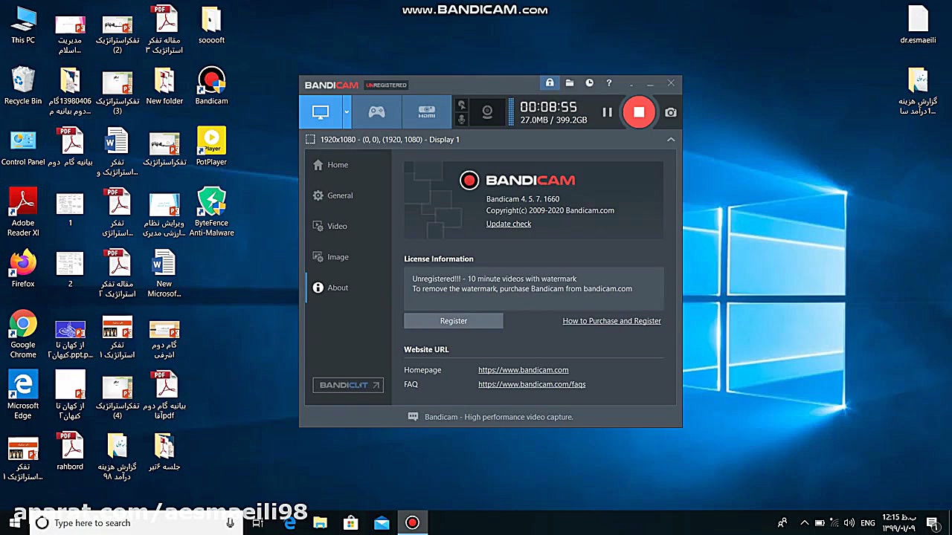Open the scheduled recording clock icon
Image resolution: width=952 pixels, height=535 pixels.
[x=589, y=83]
